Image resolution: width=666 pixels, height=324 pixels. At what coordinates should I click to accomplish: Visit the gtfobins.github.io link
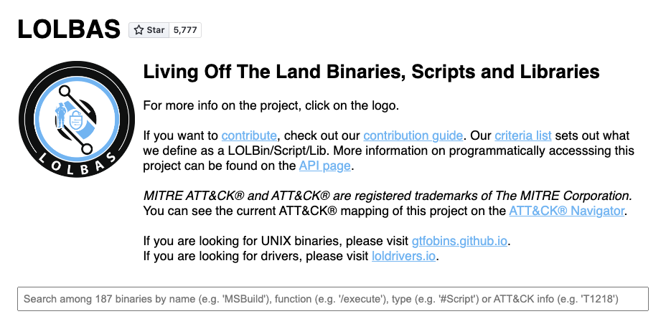click(x=461, y=241)
